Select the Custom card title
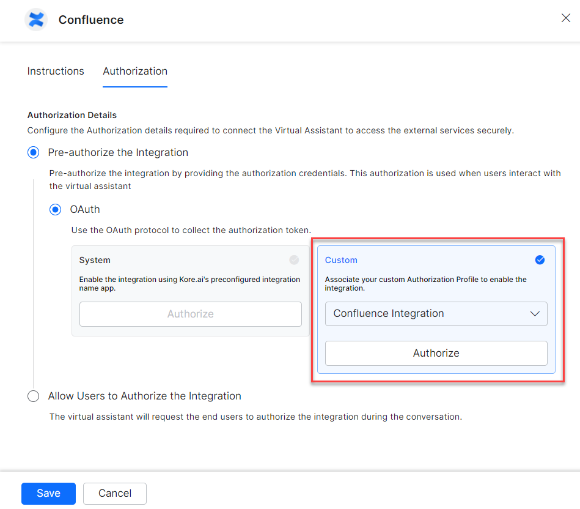The width and height of the screenshot is (580, 509). tap(341, 260)
